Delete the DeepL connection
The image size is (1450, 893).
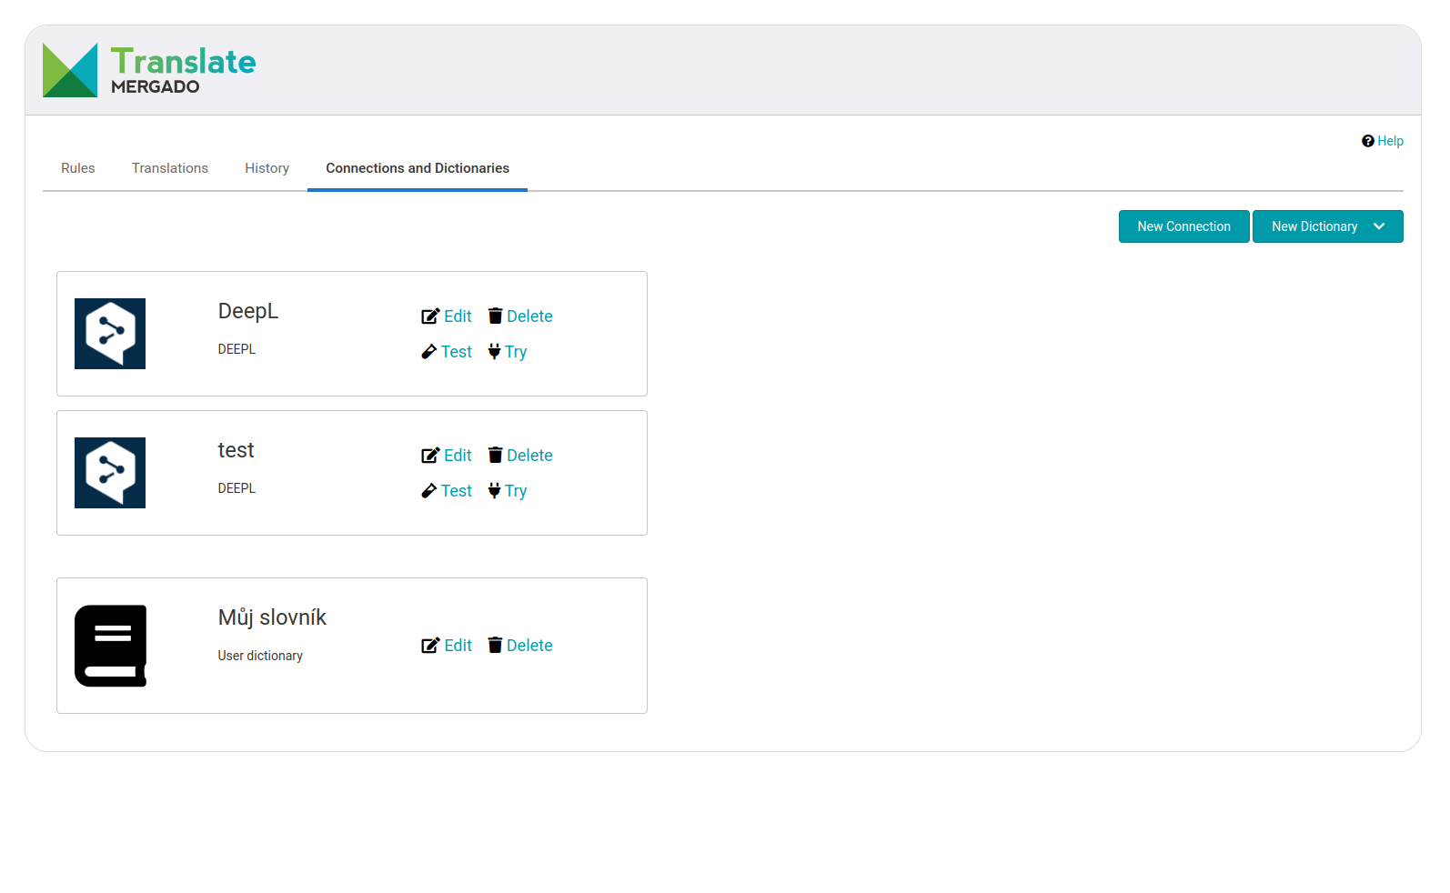(x=529, y=316)
